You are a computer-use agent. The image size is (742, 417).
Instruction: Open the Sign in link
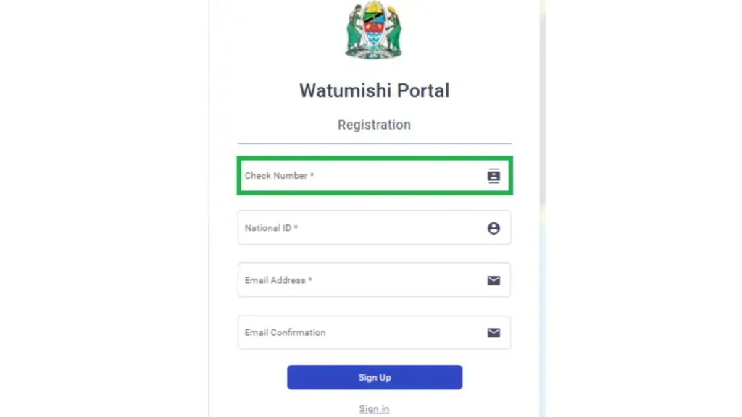click(374, 408)
